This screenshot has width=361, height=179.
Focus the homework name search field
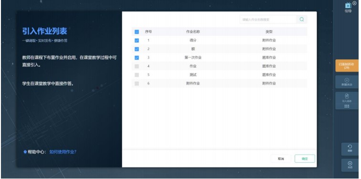click(x=268, y=20)
